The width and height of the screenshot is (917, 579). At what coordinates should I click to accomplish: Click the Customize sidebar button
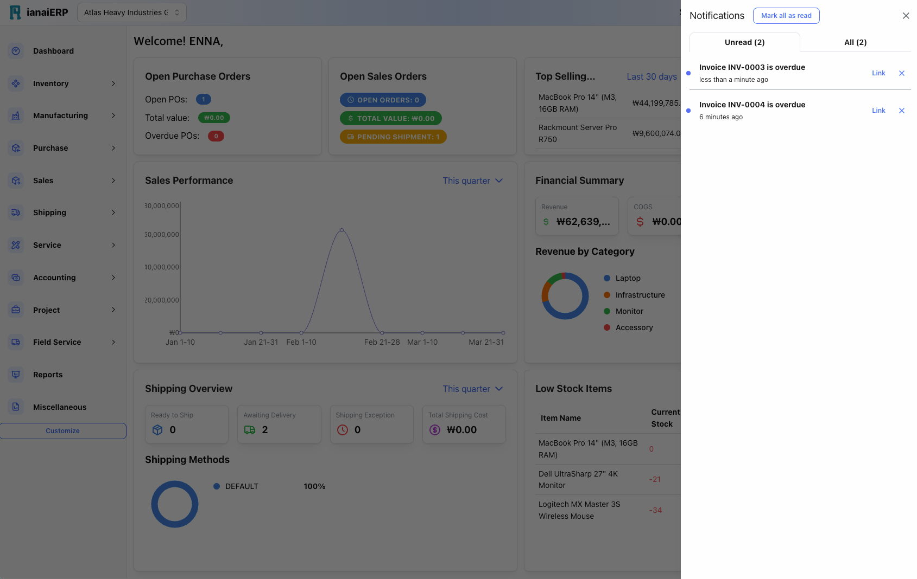[x=63, y=431]
